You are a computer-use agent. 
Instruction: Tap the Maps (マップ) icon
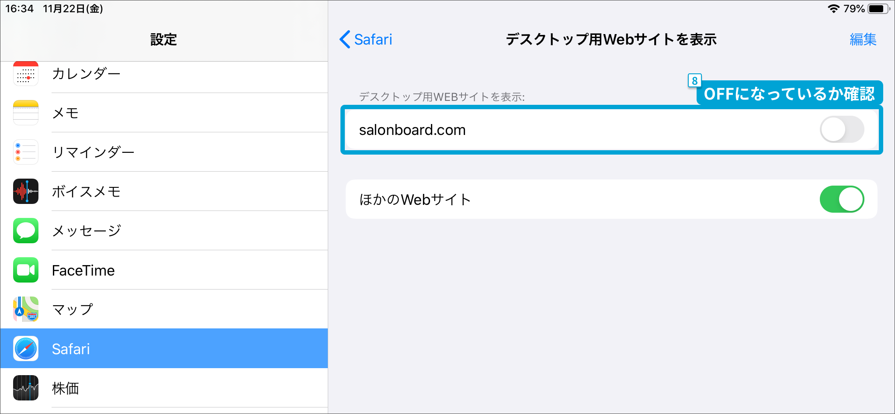pos(26,309)
